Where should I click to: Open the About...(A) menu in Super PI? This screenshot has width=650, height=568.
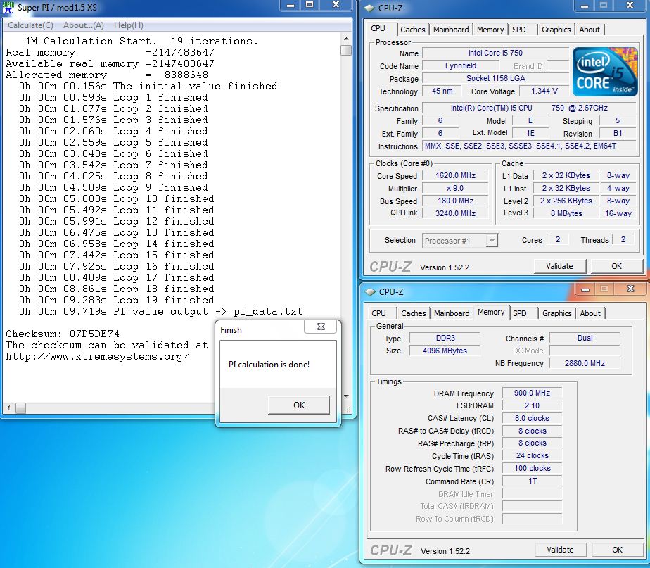click(83, 25)
